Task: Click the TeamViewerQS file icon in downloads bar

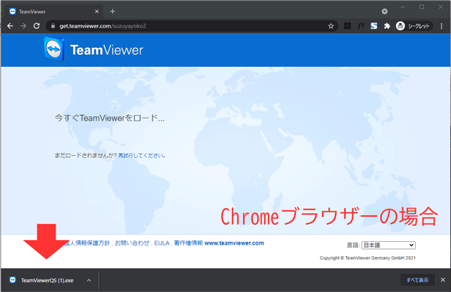Action: tap(13, 280)
